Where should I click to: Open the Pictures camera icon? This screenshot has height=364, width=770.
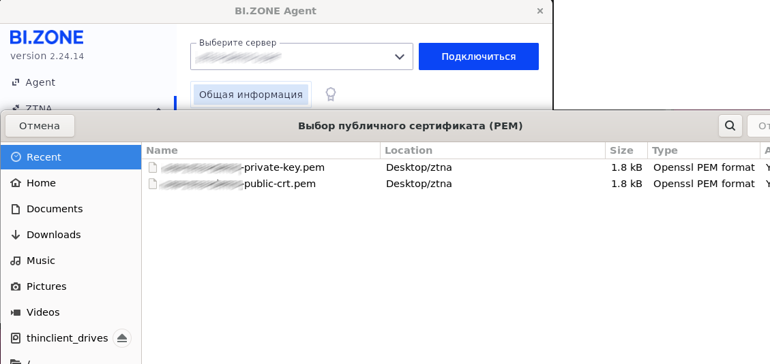point(16,286)
